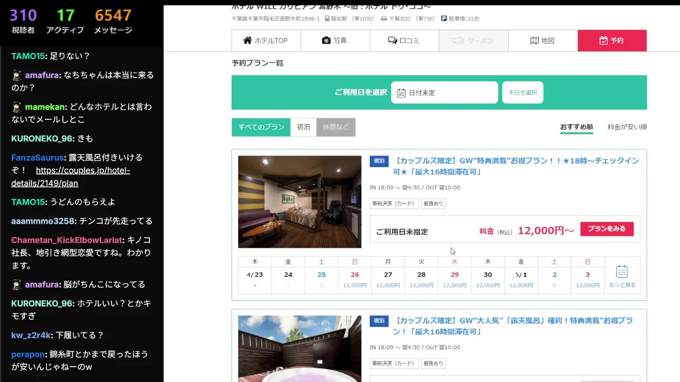Screen dimensions: 680x382
Task: Click the house icon in ホテルTOP tab
Action: pyautogui.click(x=248, y=40)
